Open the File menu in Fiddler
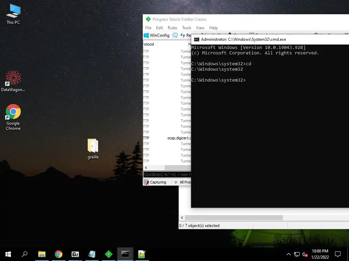349x261 pixels. point(148,28)
